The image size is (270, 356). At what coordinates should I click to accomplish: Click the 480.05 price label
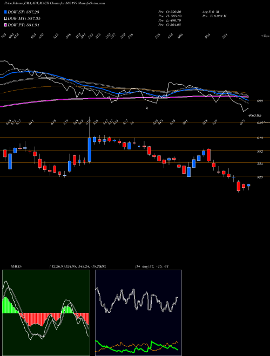tap(254, 115)
